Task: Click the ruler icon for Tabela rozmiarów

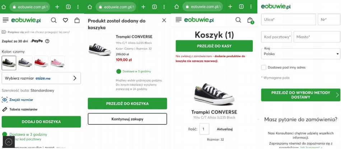Action: 5,109
